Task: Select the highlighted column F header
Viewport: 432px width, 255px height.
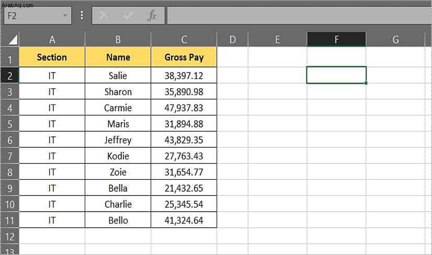Action: pos(336,39)
